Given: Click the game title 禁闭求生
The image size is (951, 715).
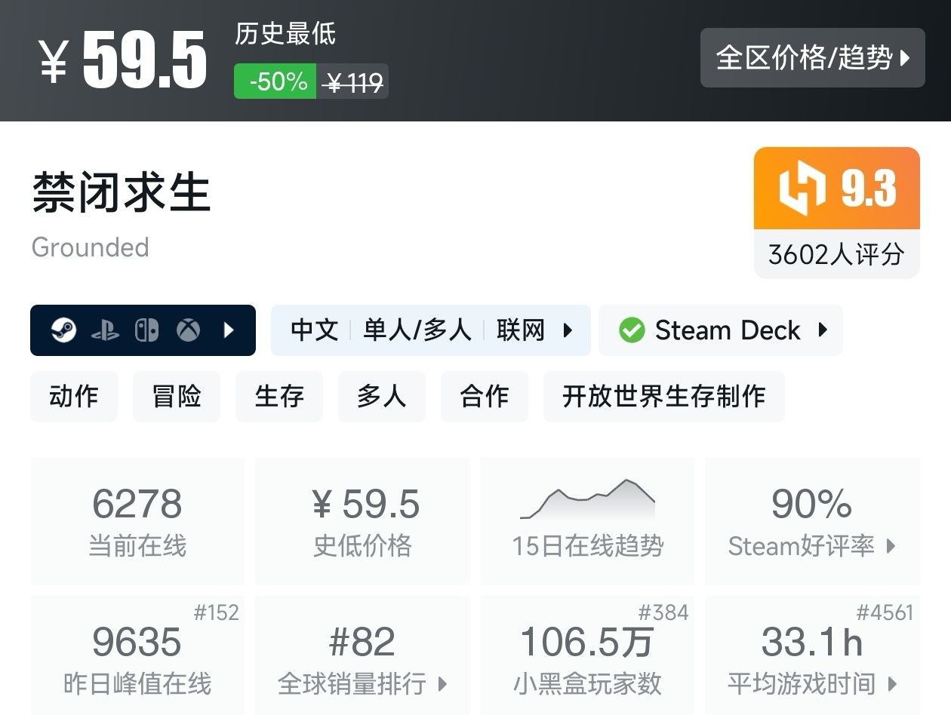Looking at the screenshot, I should click(x=122, y=192).
